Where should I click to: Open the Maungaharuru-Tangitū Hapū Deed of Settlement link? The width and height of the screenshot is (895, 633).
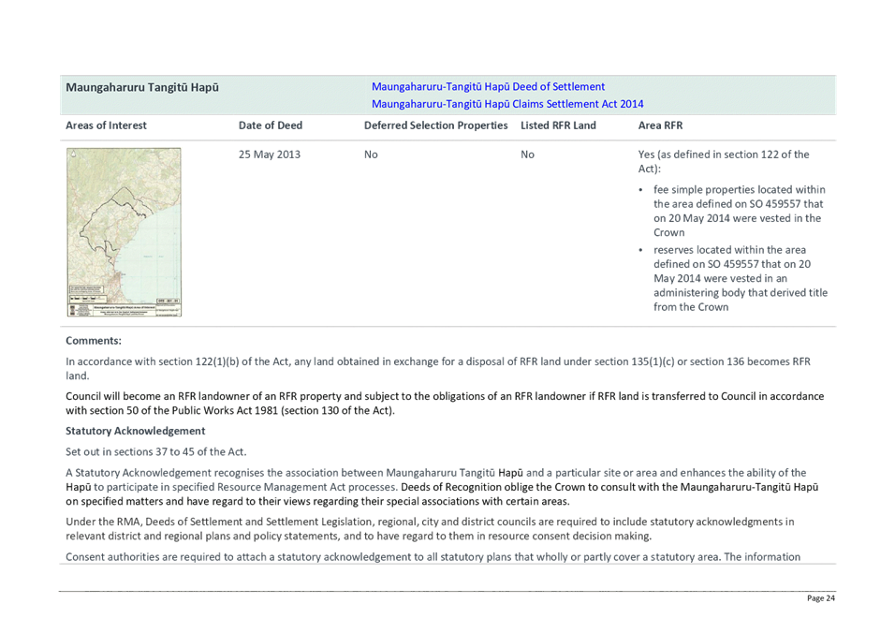tap(488, 87)
